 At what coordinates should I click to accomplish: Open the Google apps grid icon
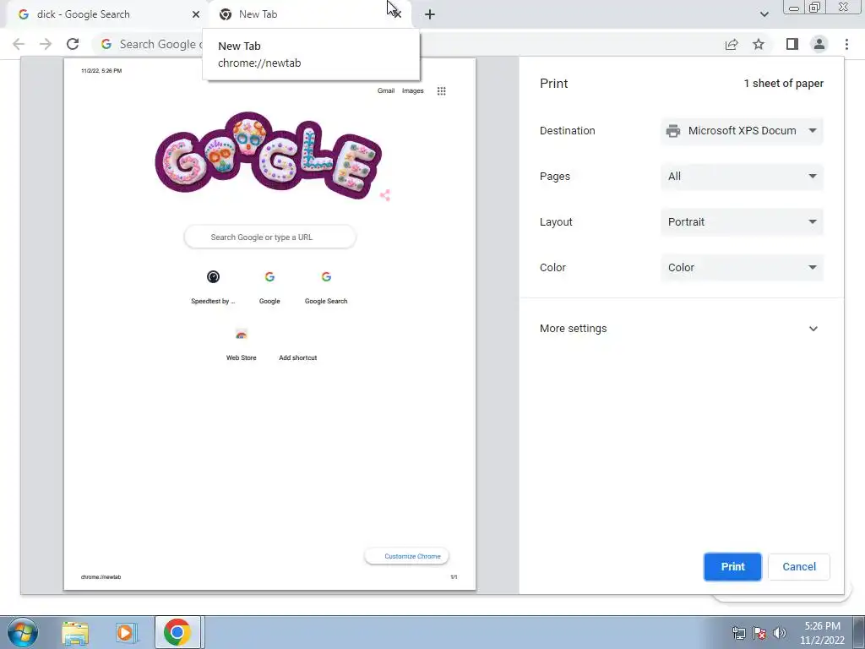point(441,91)
